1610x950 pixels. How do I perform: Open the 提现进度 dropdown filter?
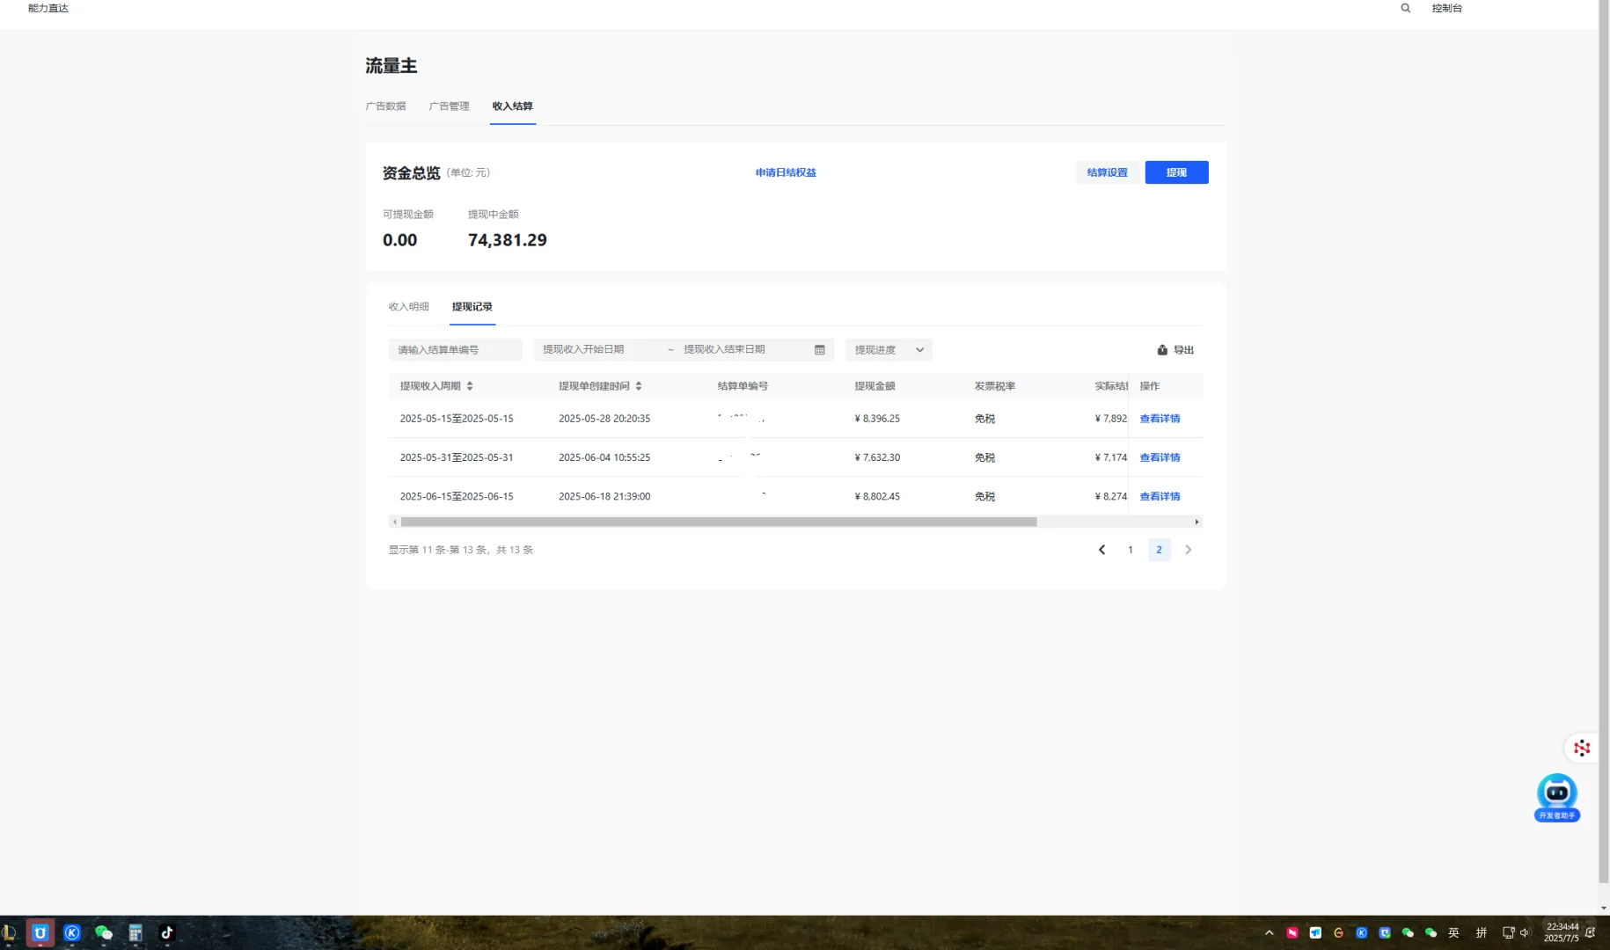click(x=887, y=349)
